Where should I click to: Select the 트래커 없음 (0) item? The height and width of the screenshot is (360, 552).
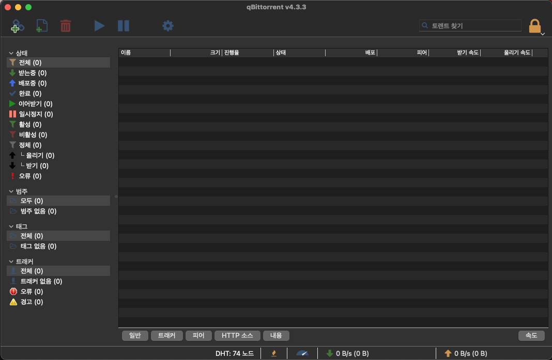tap(58, 281)
